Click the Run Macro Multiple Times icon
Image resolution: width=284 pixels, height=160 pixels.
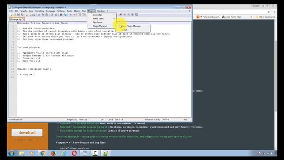pos(132,15)
